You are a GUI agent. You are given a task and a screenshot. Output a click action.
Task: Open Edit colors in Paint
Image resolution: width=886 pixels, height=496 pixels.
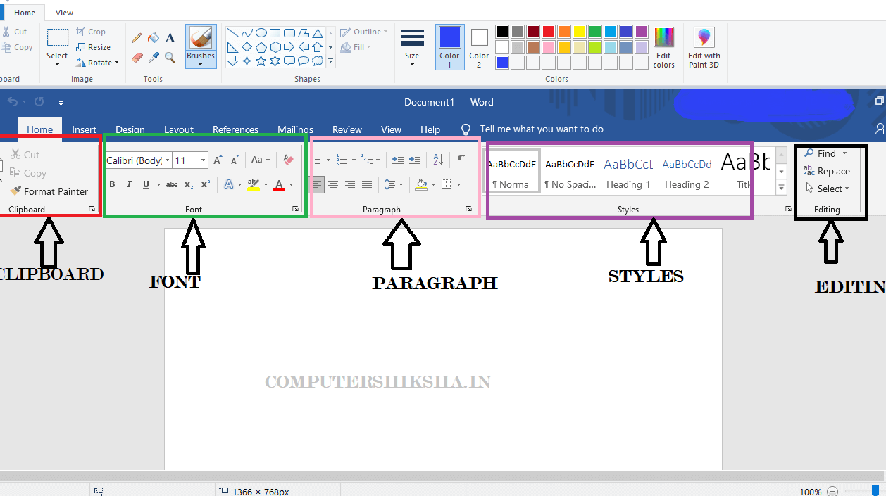pos(663,48)
